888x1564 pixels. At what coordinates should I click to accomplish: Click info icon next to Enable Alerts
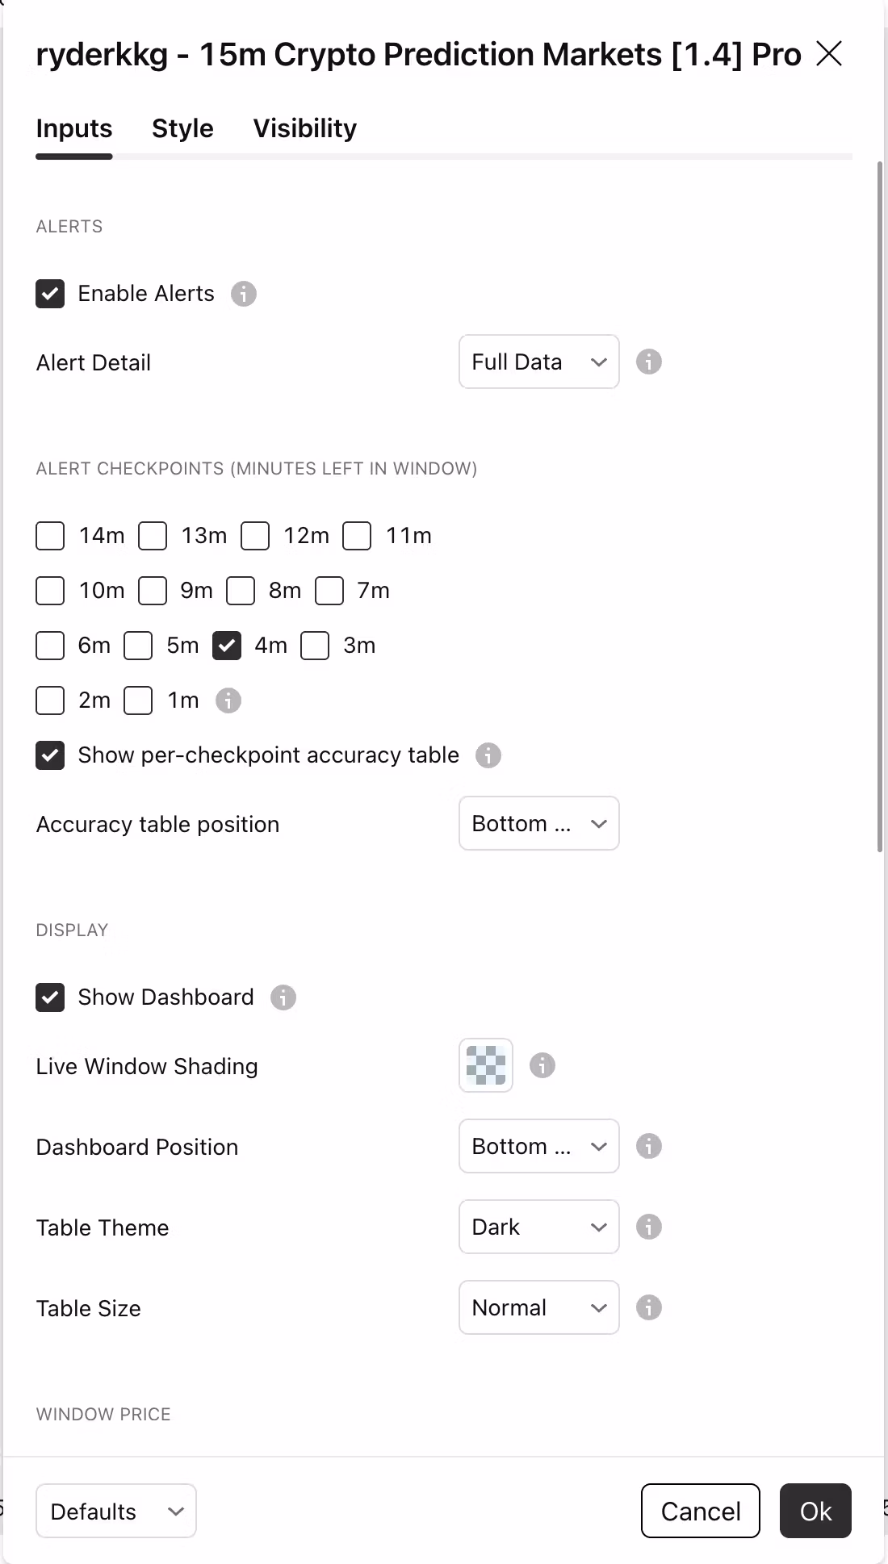coord(244,294)
